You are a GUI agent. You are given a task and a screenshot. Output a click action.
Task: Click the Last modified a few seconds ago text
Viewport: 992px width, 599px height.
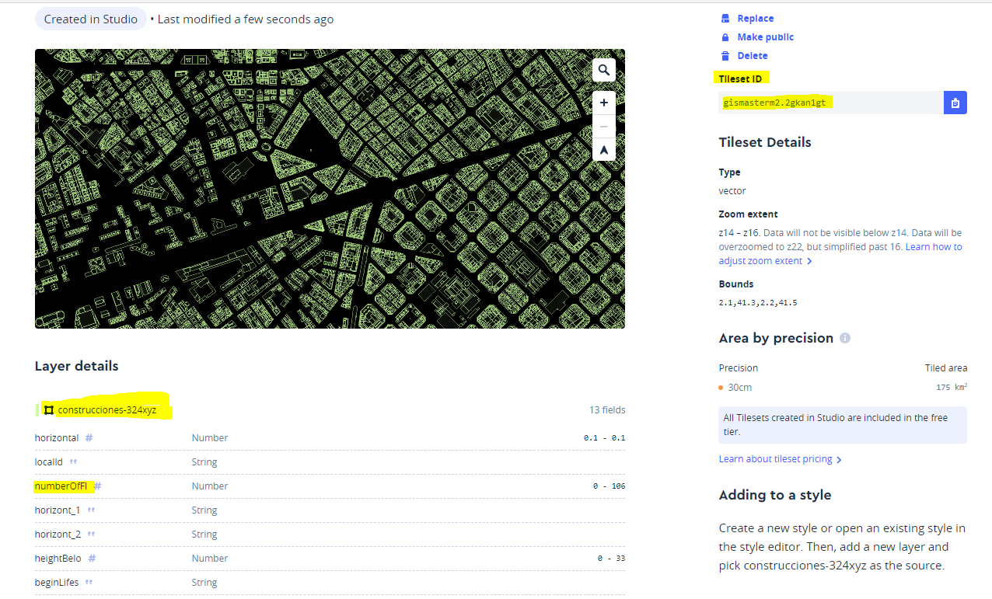pyautogui.click(x=246, y=19)
